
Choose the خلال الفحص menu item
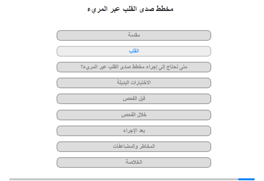tap(134, 115)
